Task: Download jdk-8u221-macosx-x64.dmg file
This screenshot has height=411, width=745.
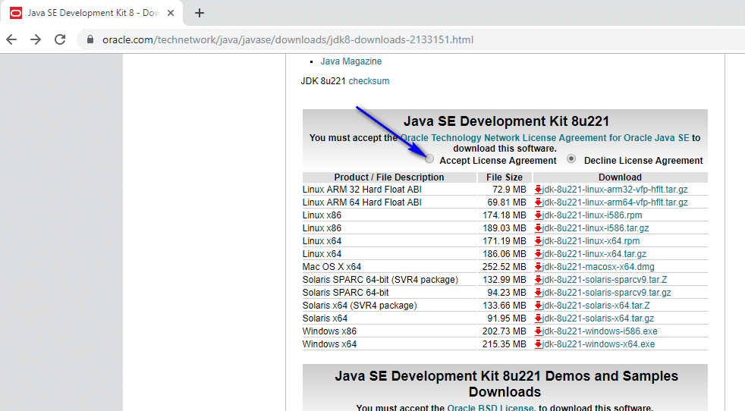Action: point(598,267)
